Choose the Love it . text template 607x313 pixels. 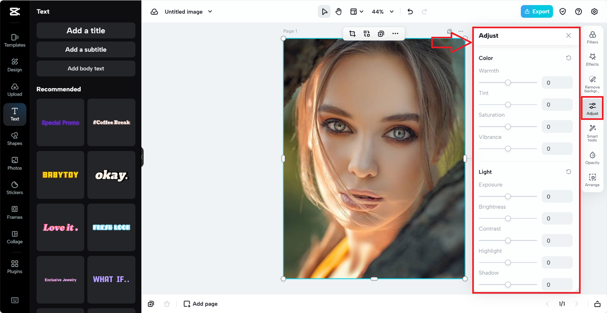(60, 227)
